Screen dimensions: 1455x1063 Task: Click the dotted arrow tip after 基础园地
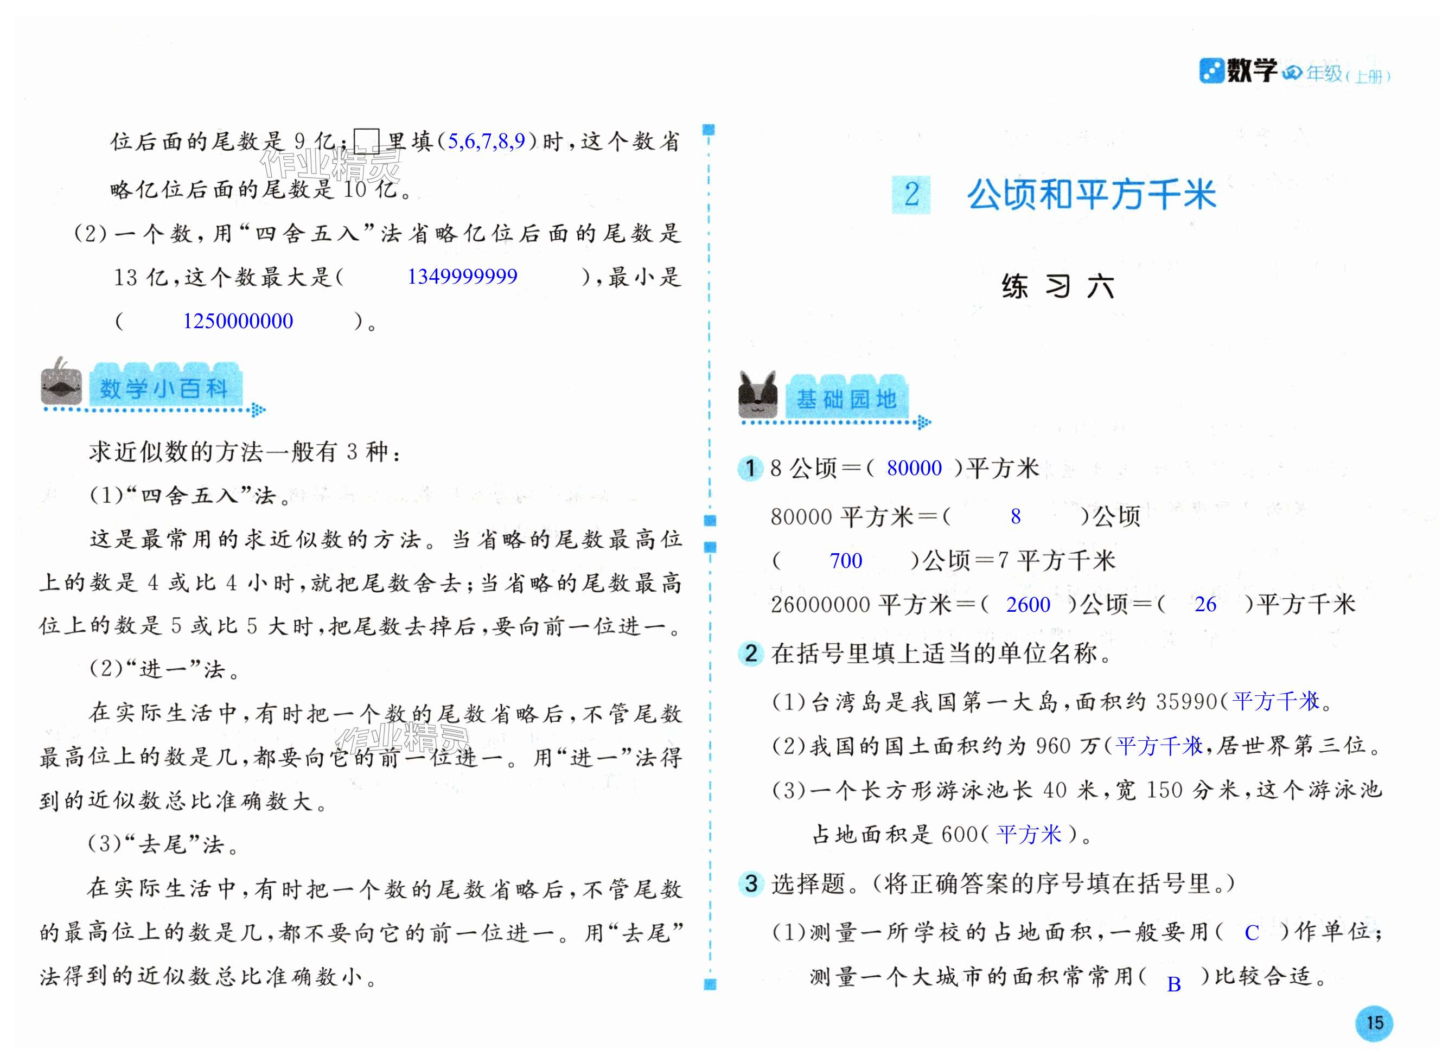[923, 422]
